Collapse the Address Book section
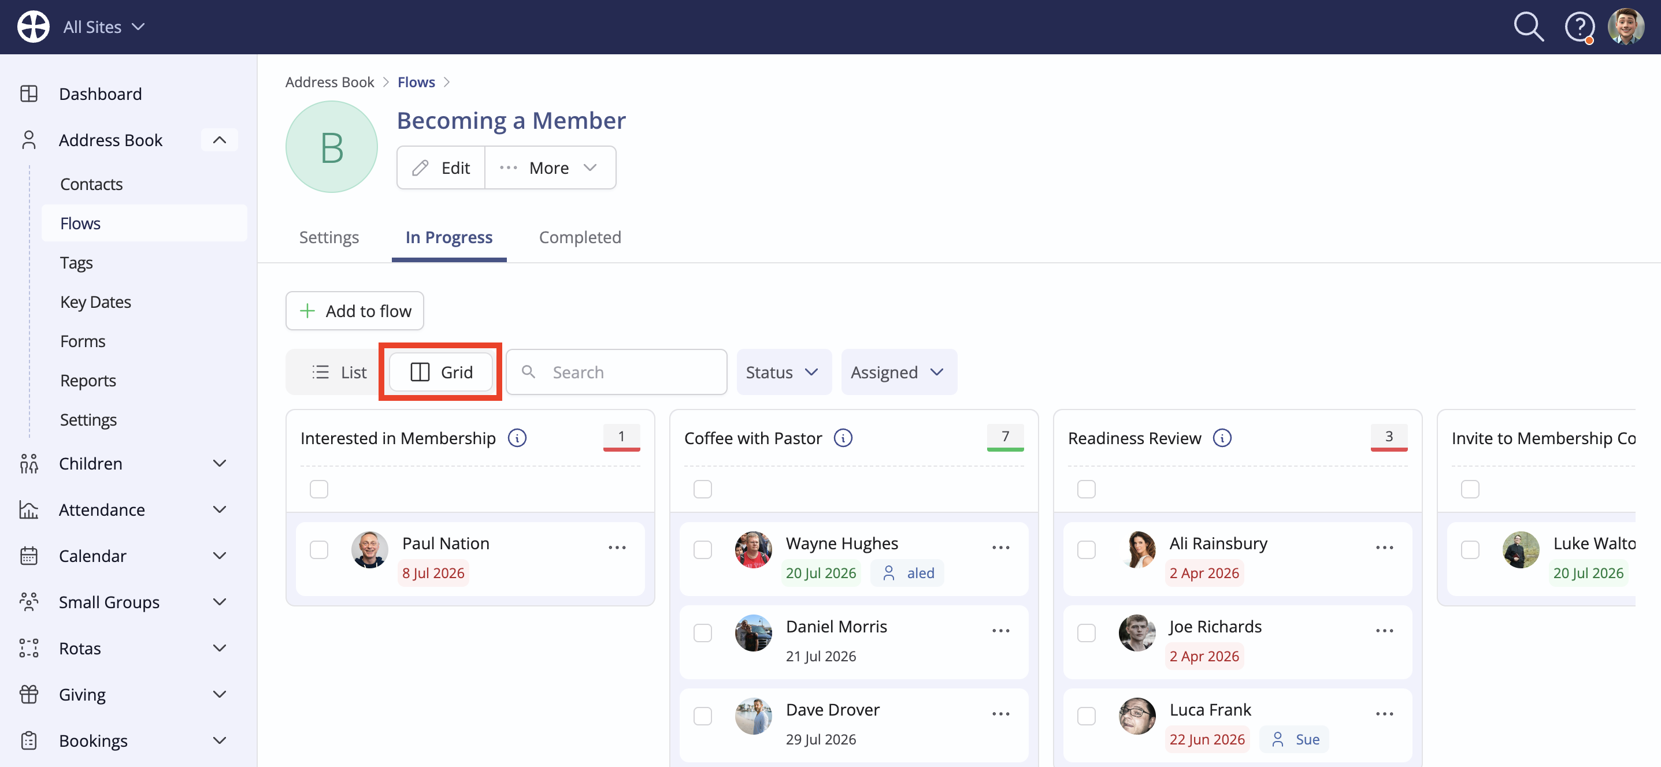 (x=219, y=140)
